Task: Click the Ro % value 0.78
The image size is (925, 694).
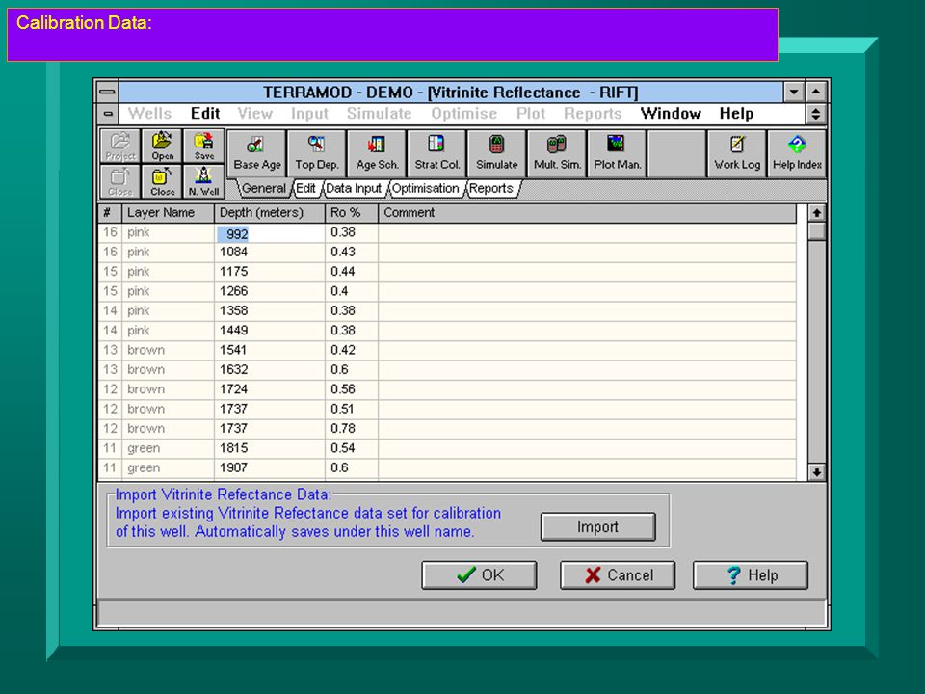Action: (352, 428)
